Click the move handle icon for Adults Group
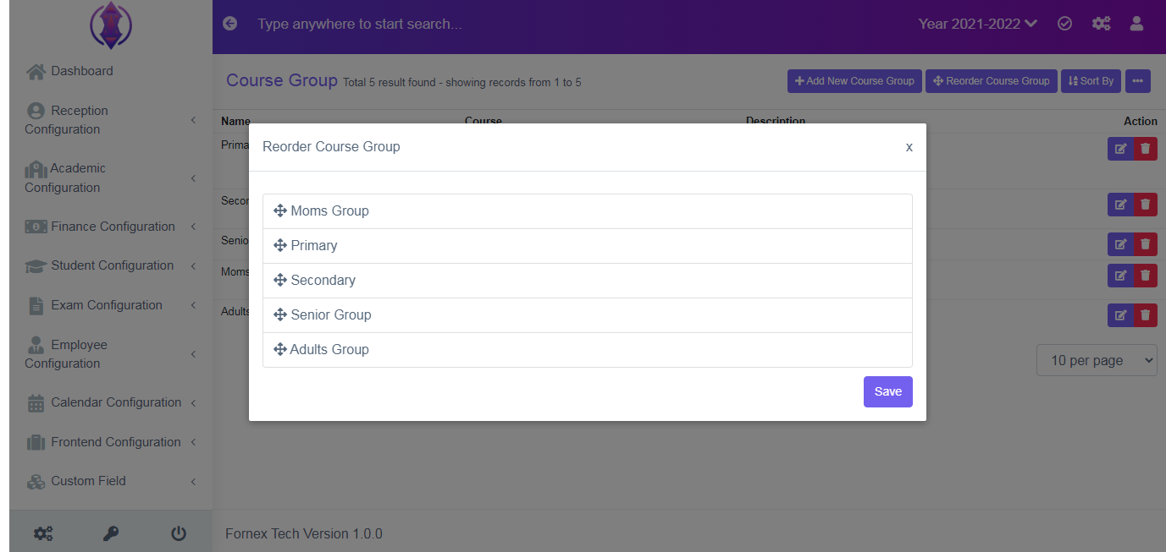Viewport: 1166px width, 552px height. 280,350
